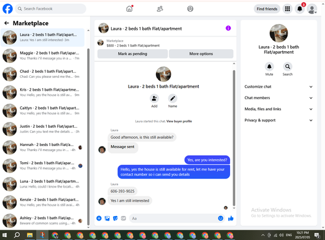Open Chad conversation in list
This screenshot has width=325, height=240.
tap(43, 74)
